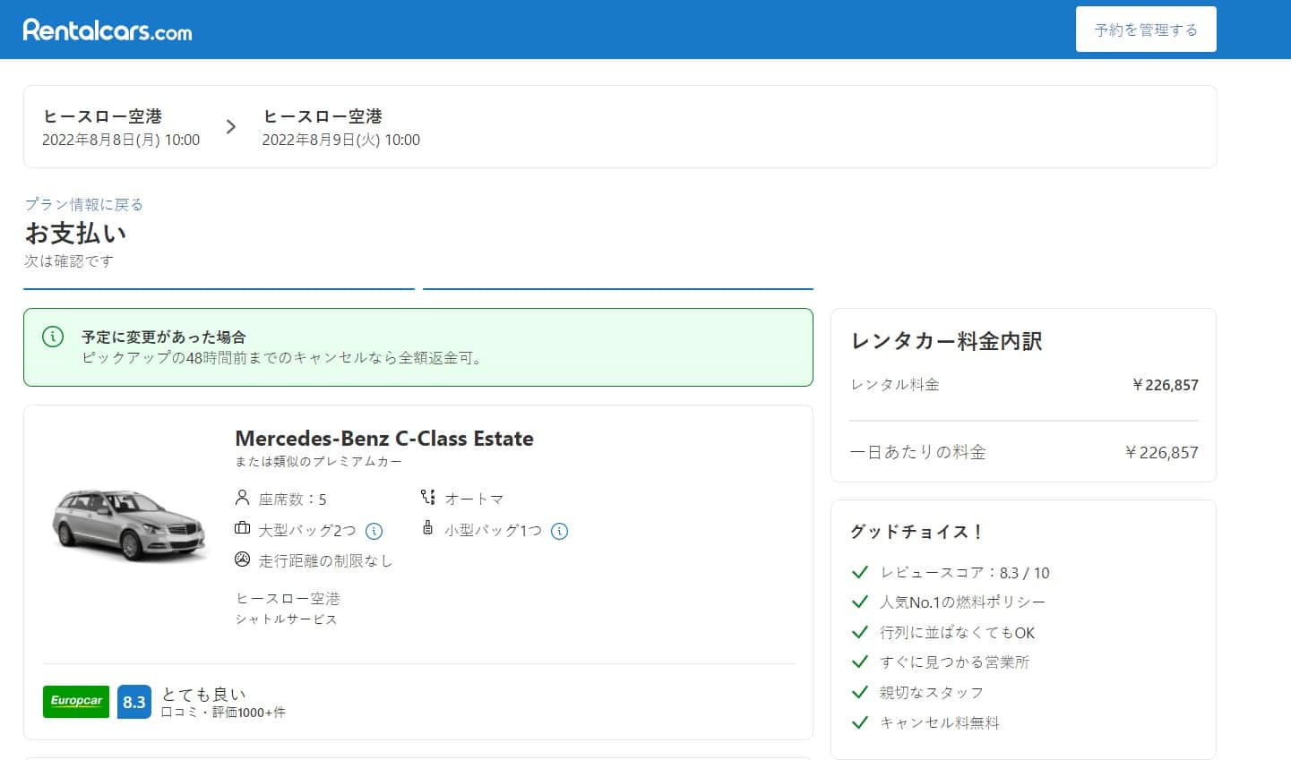Select the Mercedes-Benz C-Class Estate title

coord(384,439)
